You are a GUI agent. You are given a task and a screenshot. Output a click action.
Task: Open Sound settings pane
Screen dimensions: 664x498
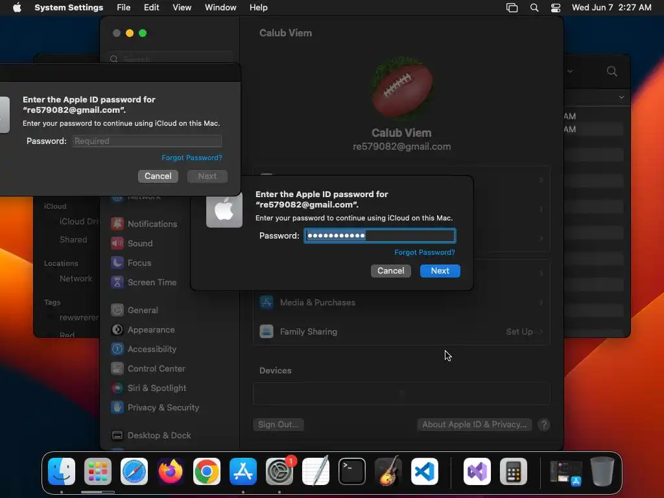pos(132,243)
